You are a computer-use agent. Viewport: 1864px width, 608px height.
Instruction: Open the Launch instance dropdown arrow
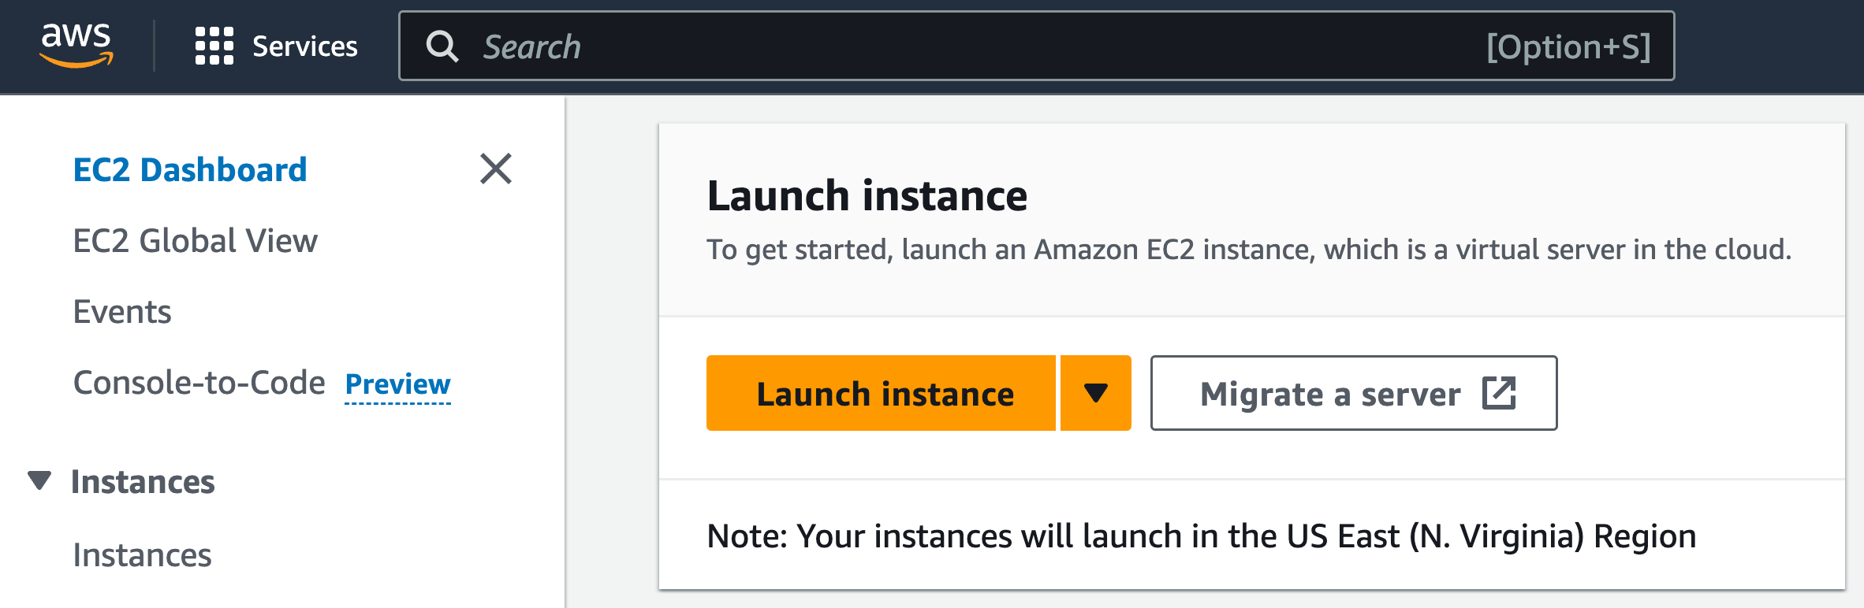point(1094,392)
